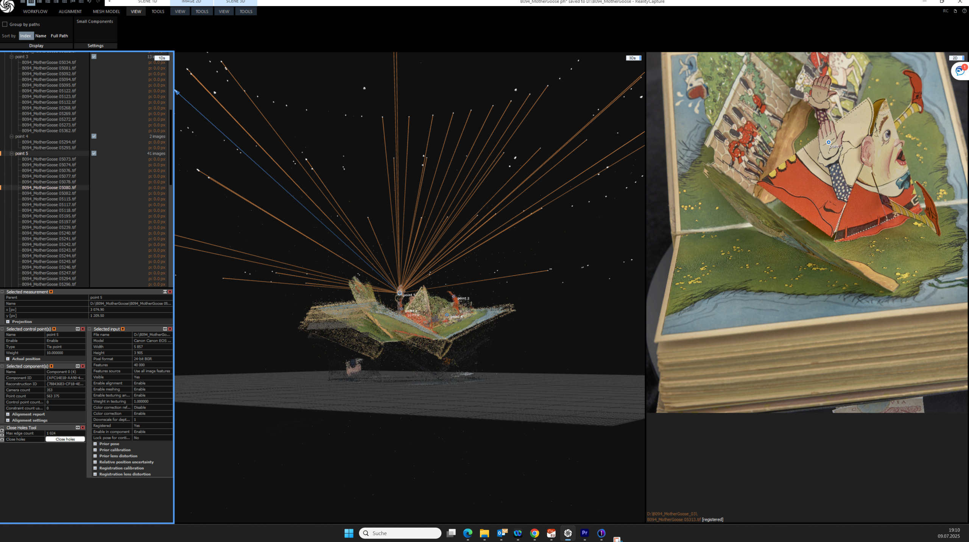The height and width of the screenshot is (542, 969).
Task: Select point 5 marker in the 2D image
Action: [x=829, y=142]
